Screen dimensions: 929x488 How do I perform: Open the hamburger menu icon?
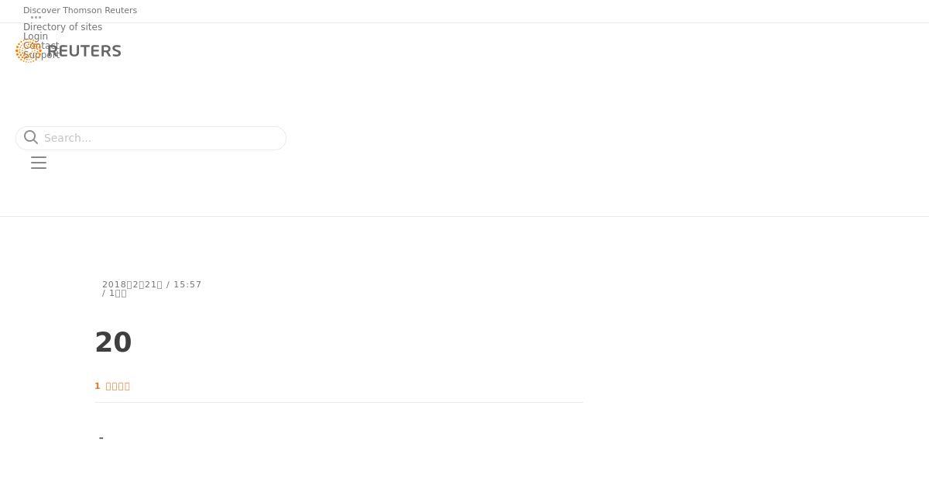(x=39, y=163)
